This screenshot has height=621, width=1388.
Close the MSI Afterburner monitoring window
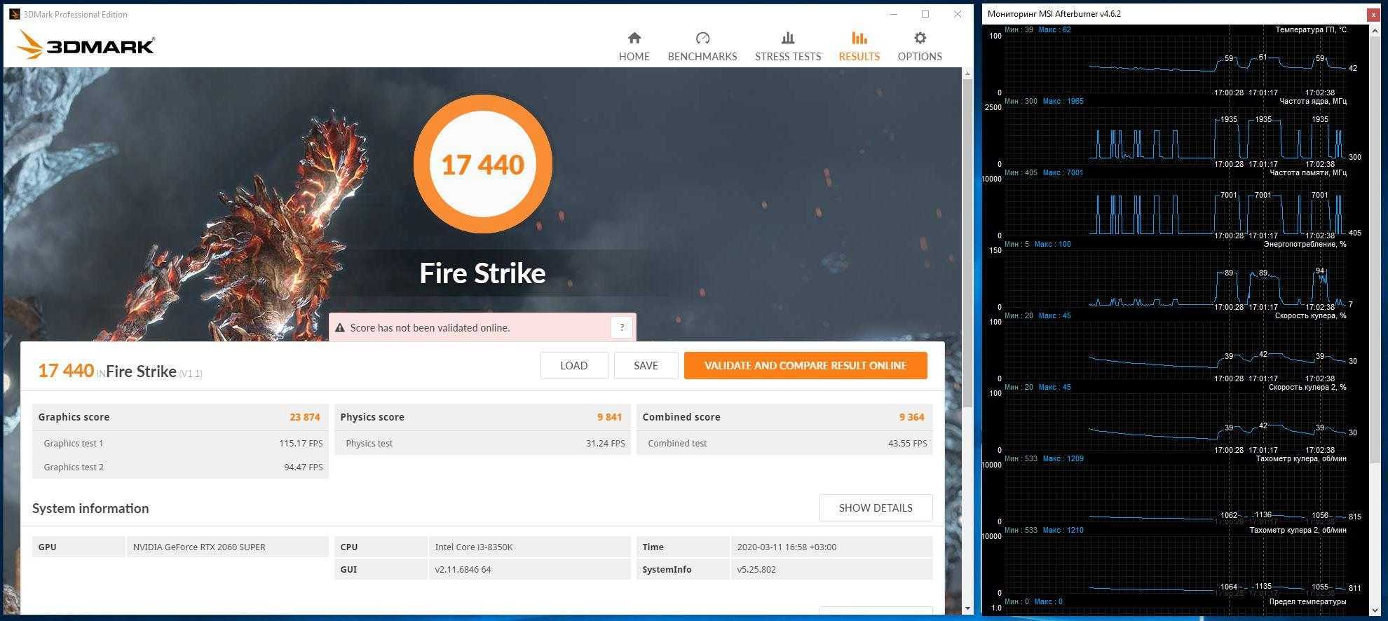pyautogui.click(x=1373, y=14)
